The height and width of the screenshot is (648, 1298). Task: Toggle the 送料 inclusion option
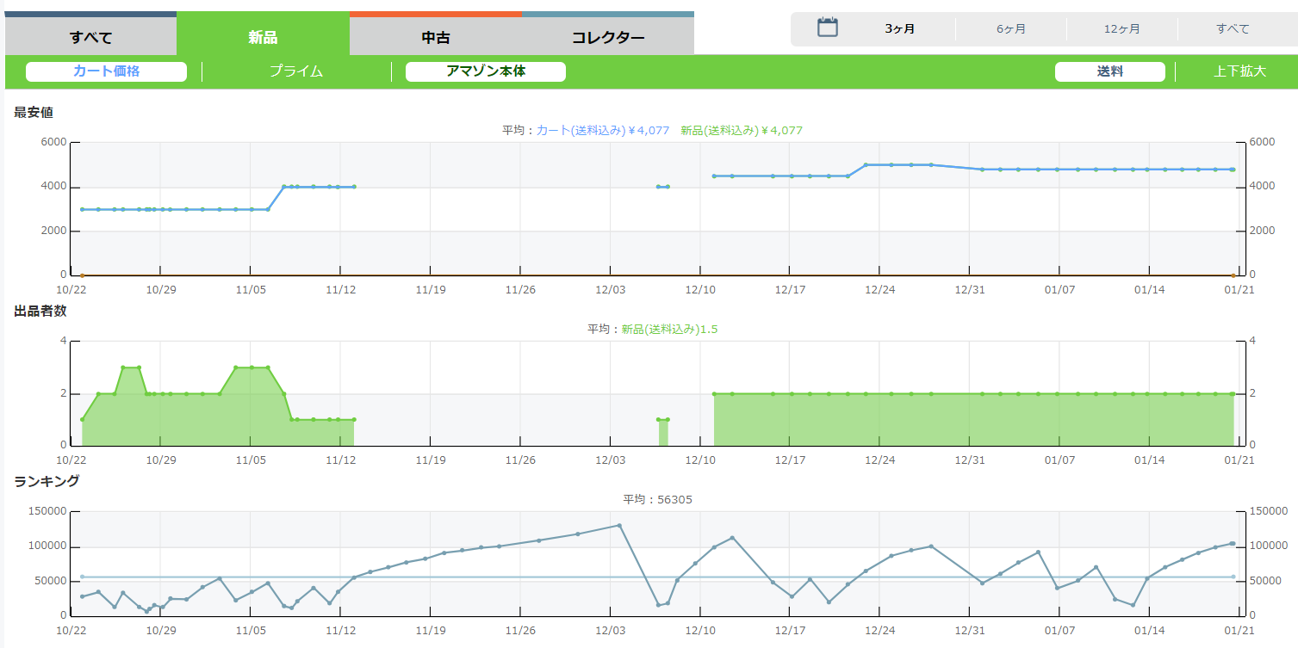point(1109,71)
